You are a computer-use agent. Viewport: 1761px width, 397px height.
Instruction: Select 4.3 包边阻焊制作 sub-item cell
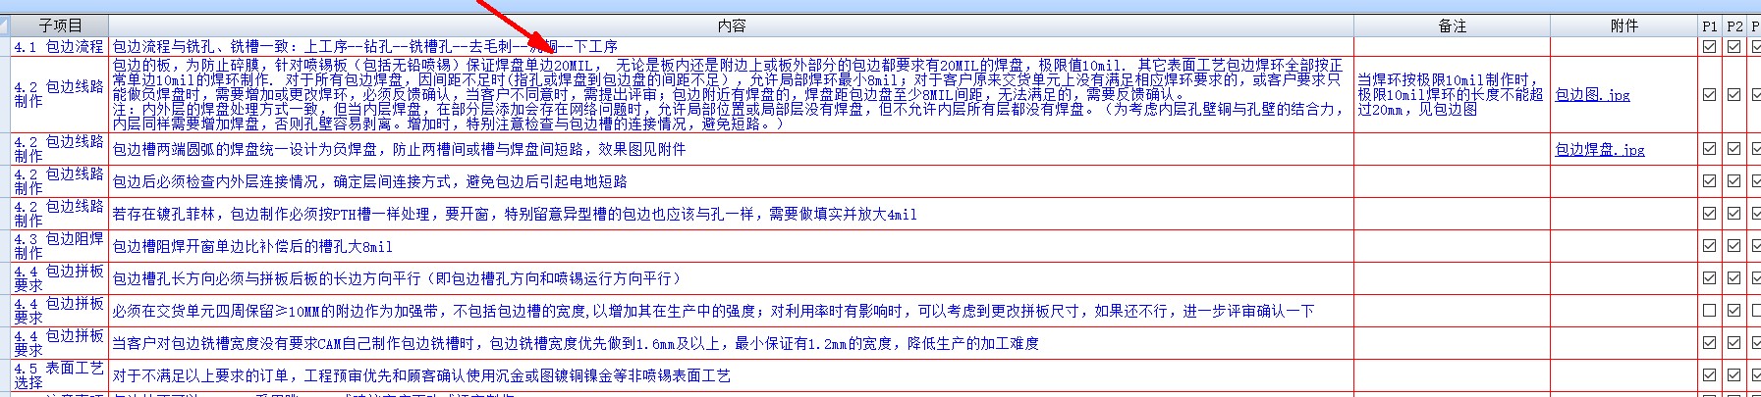(60, 246)
